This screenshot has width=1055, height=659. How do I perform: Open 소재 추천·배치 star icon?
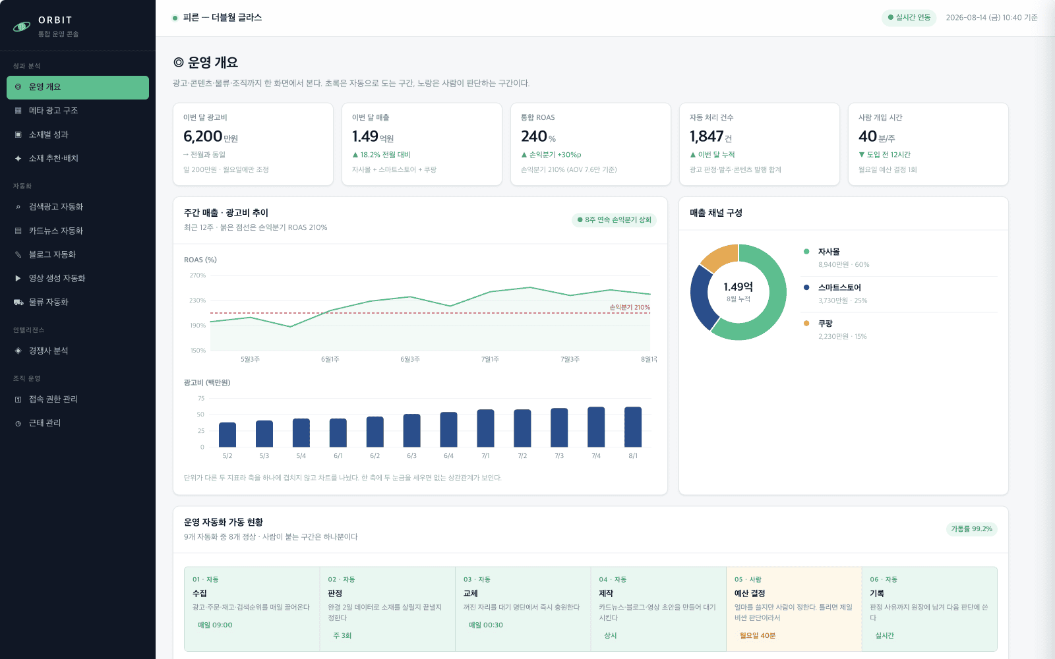[18, 158]
